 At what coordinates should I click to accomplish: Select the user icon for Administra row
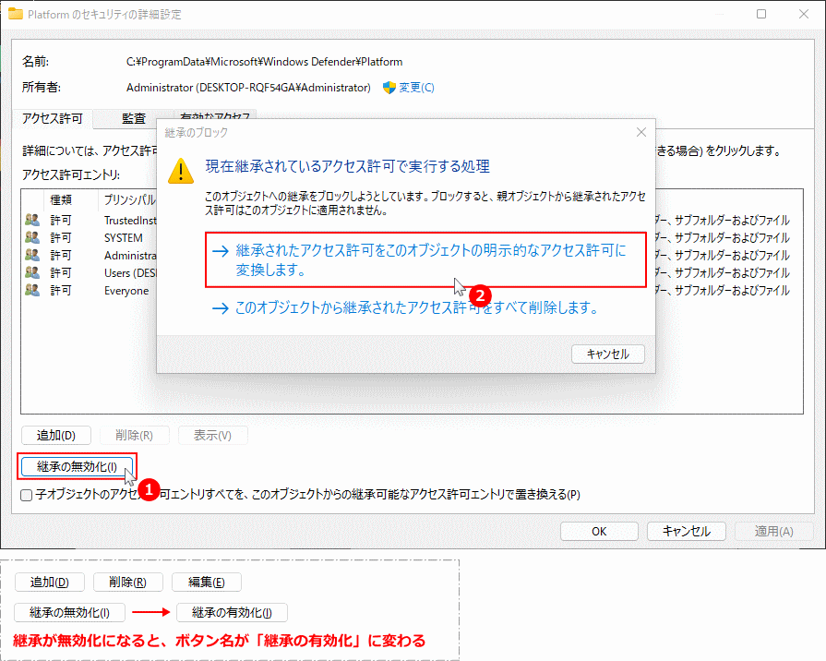[32, 255]
